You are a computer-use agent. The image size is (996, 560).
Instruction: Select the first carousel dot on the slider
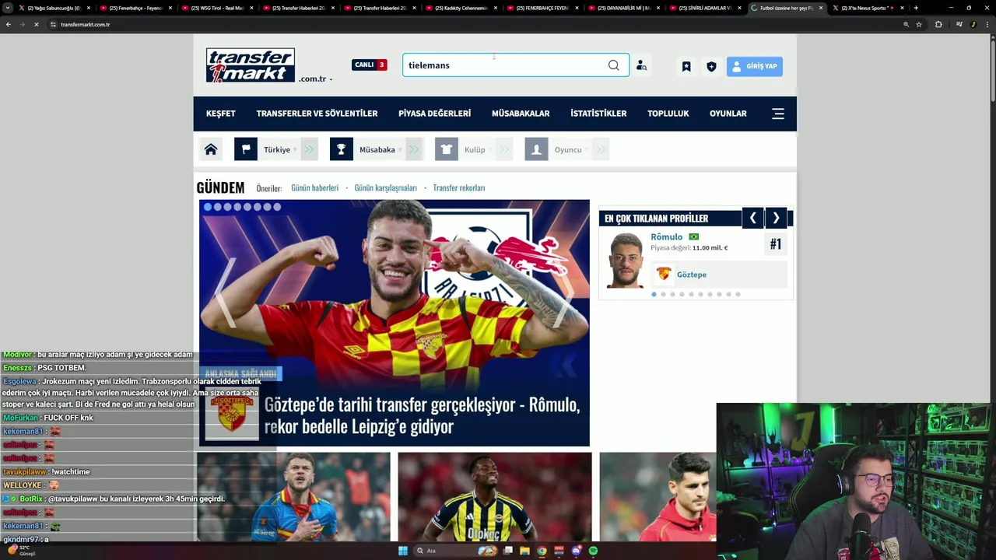pyautogui.click(x=208, y=207)
